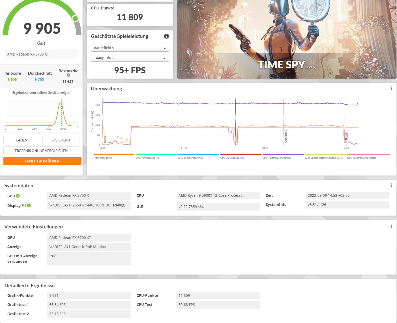Click the Detaillierte Ergebnisse heading
Screen dimensions: 397x323
coord(30,286)
